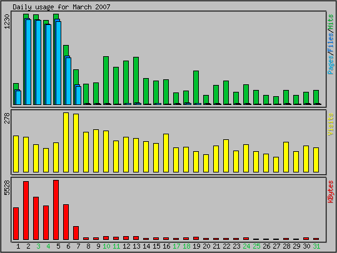The width and height of the screenshot is (337, 253).
Task: Click day label 15 on the axis
Action: point(156,246)
